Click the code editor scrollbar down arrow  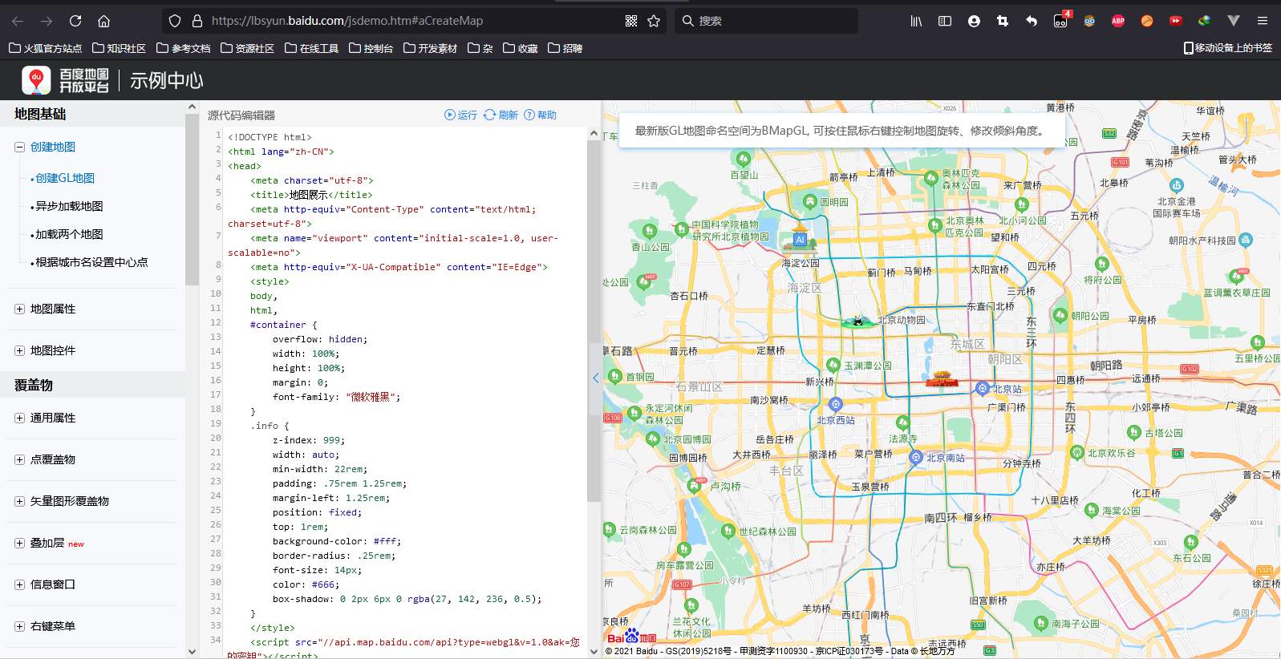pos(594,652)
